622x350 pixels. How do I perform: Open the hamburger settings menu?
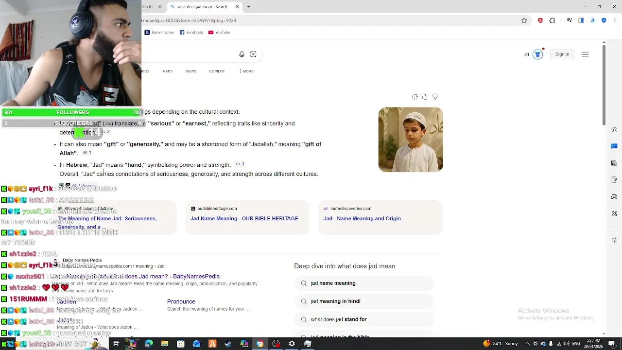[585, 54]
